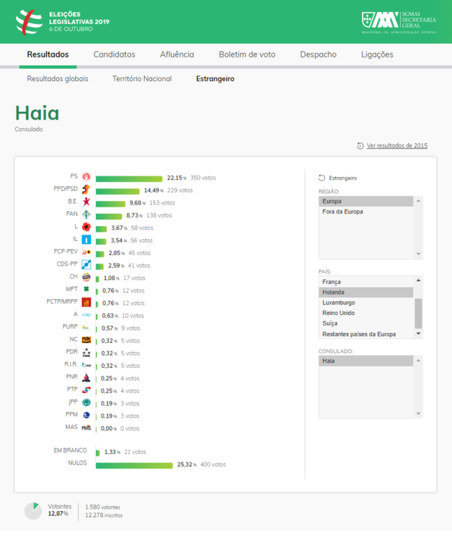Image resolution: width=452 pixels, height=545 pixels.
Task: Click the IL blue party icon
Action: click(86, 239)
